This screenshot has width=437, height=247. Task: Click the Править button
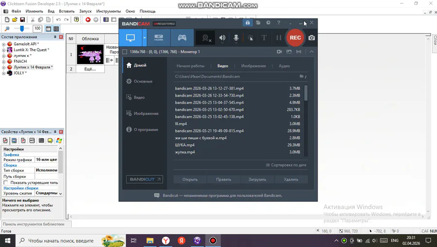click(x=223, y=179)
